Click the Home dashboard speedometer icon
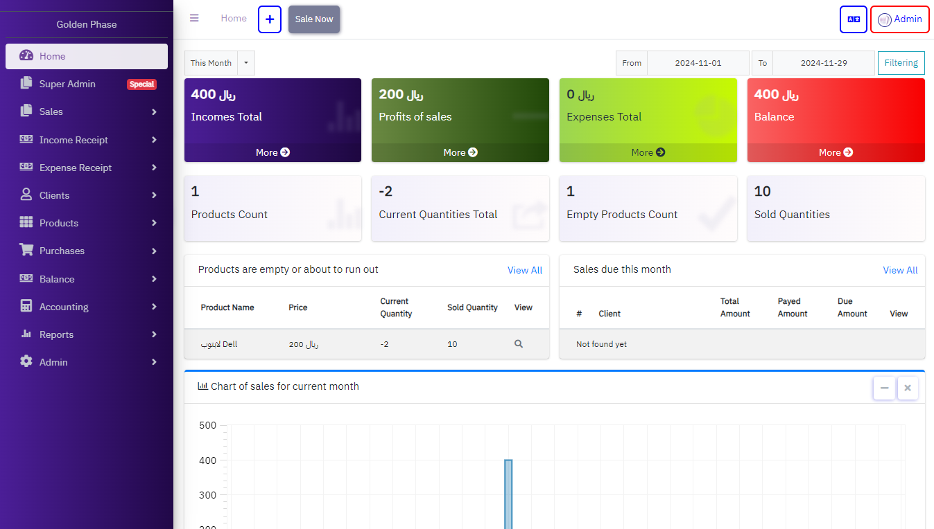934x529 pixels. 26,56
